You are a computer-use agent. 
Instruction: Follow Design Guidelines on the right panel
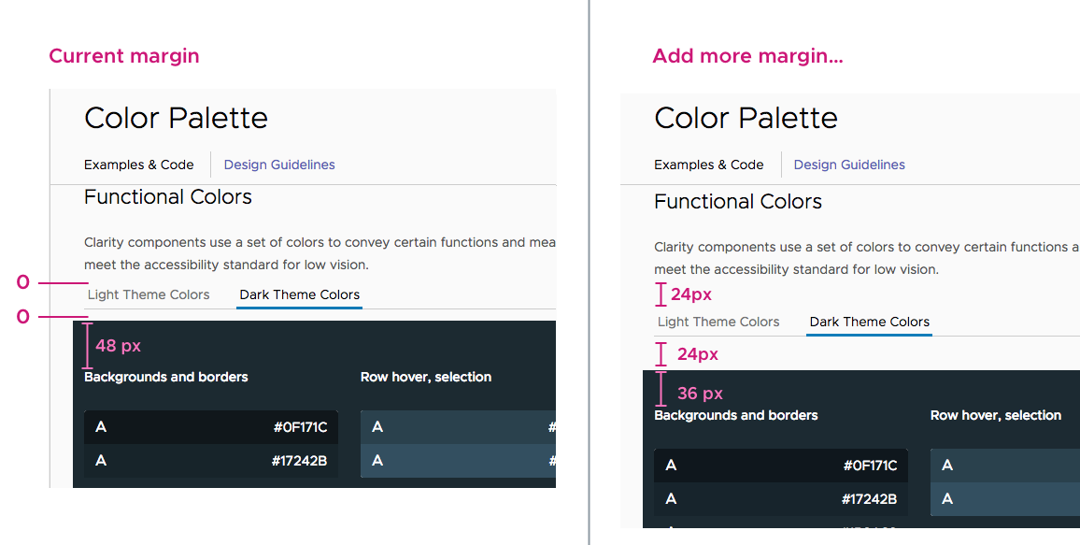[x=848, y=165]
